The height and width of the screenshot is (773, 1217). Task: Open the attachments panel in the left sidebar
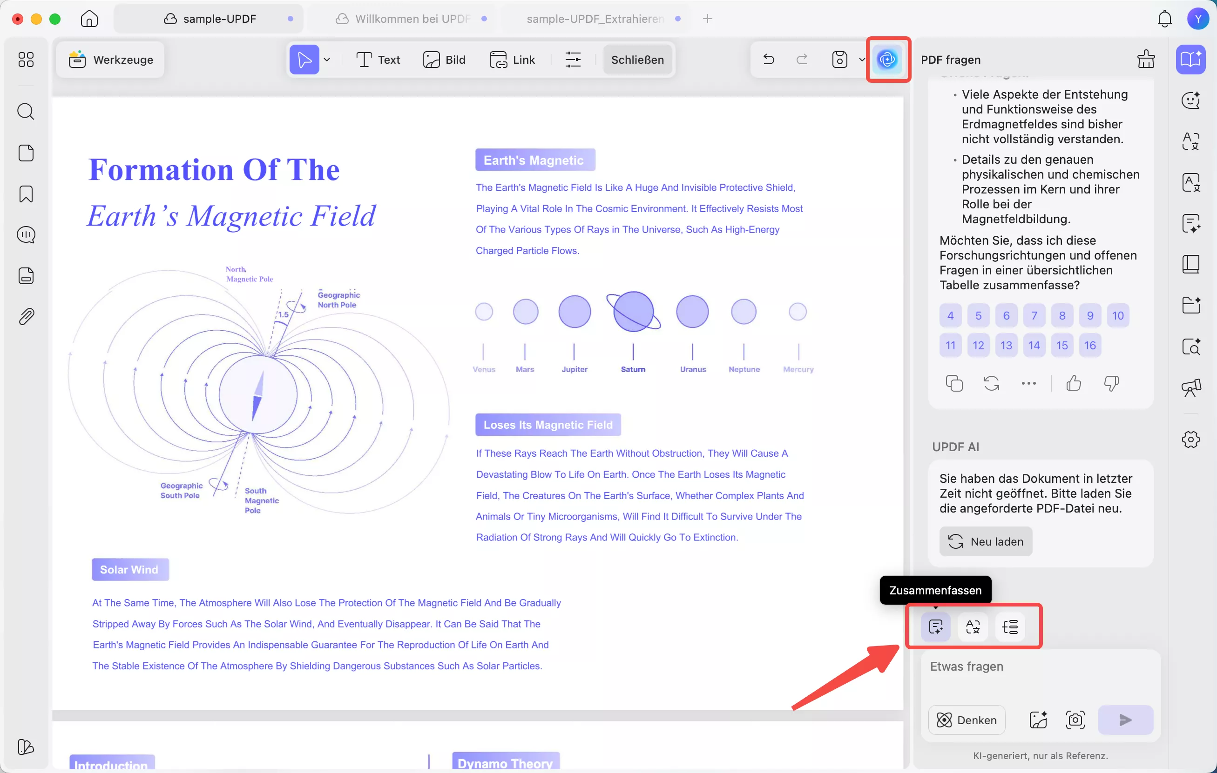[26, 316]
